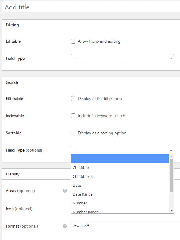Enable Display as a sorting option
180x240 pixels.
click(x=73, y=133)
